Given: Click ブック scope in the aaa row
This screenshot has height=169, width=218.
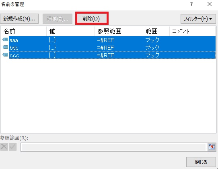Looking at the screenshot, I should point(152,40).
